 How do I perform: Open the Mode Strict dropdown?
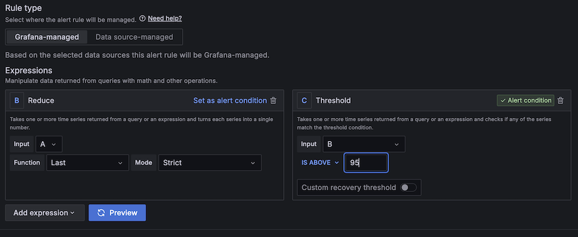(x=210, y=162)
